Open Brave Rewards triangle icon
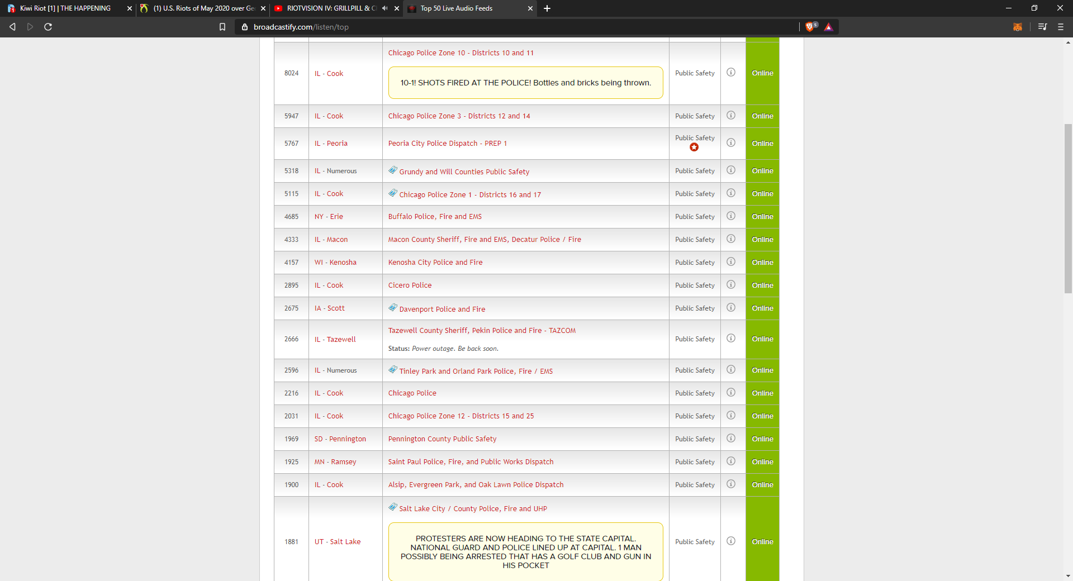Viewport: 1073px width, 581px height. pos(828,27)
